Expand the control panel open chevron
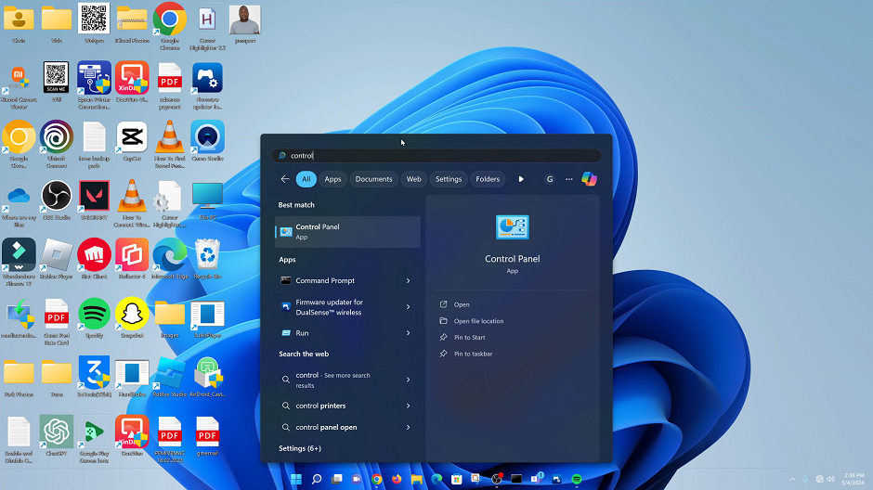Image resolution: width=873 pixels, height=490 pixels. 408,428
